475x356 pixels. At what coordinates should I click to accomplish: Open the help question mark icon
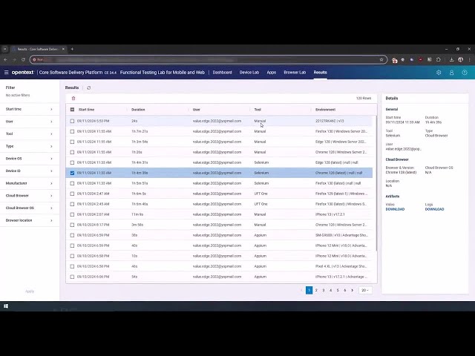[465, 73]
